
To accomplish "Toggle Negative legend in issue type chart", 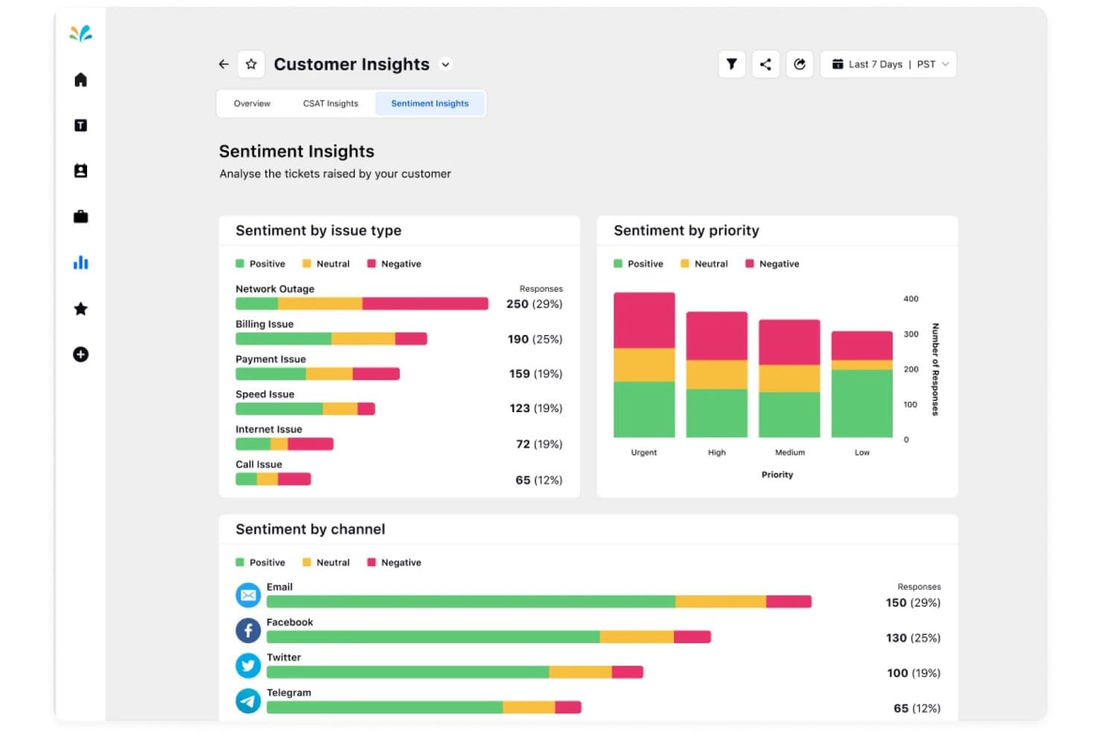I will click(x=394, y=264).
